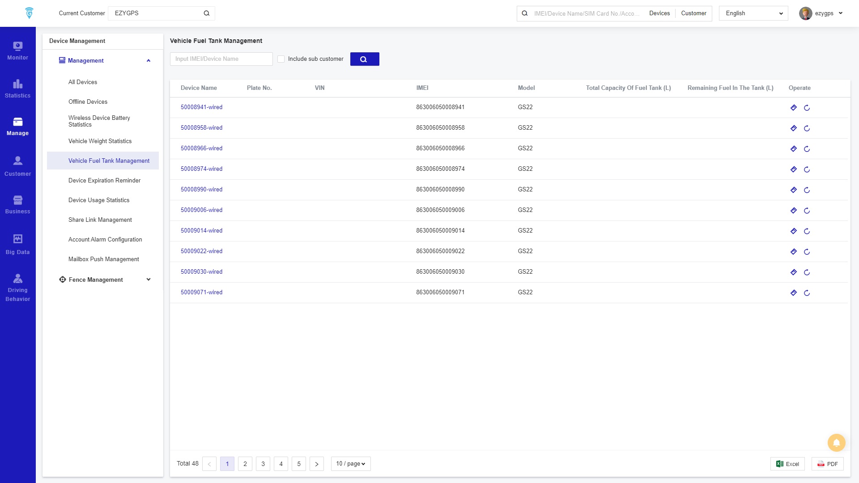Export table to Excel
Screen dimensions: 859x483
(x=787, y=464)
